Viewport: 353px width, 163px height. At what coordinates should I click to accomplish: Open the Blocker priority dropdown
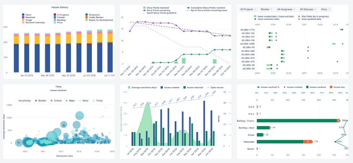click(266, 9)
